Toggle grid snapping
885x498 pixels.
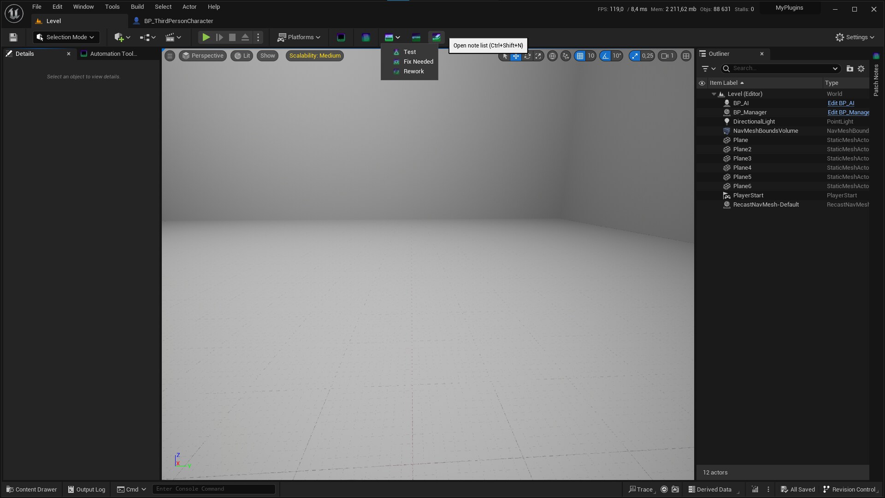click(580, 56)
